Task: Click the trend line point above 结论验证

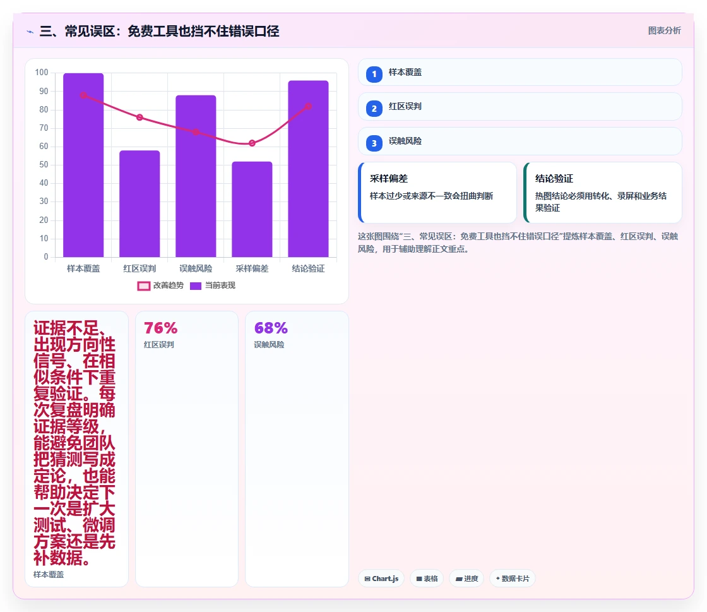Action: tap(309, 107)
